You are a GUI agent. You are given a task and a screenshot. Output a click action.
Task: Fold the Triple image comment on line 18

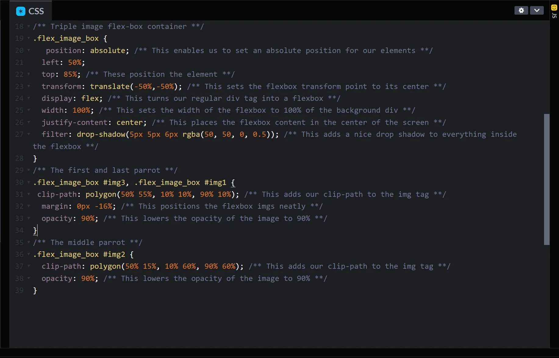[28, 26]
